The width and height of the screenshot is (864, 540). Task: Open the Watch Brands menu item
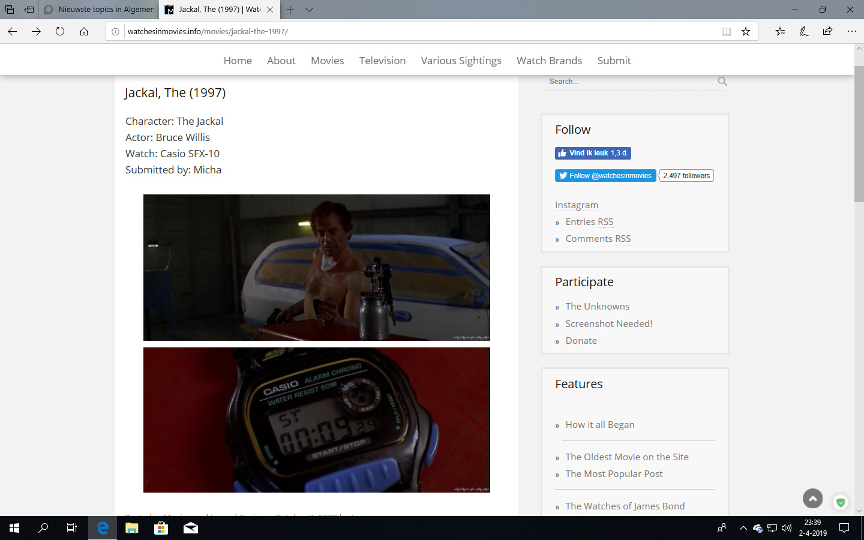point(549,61)
